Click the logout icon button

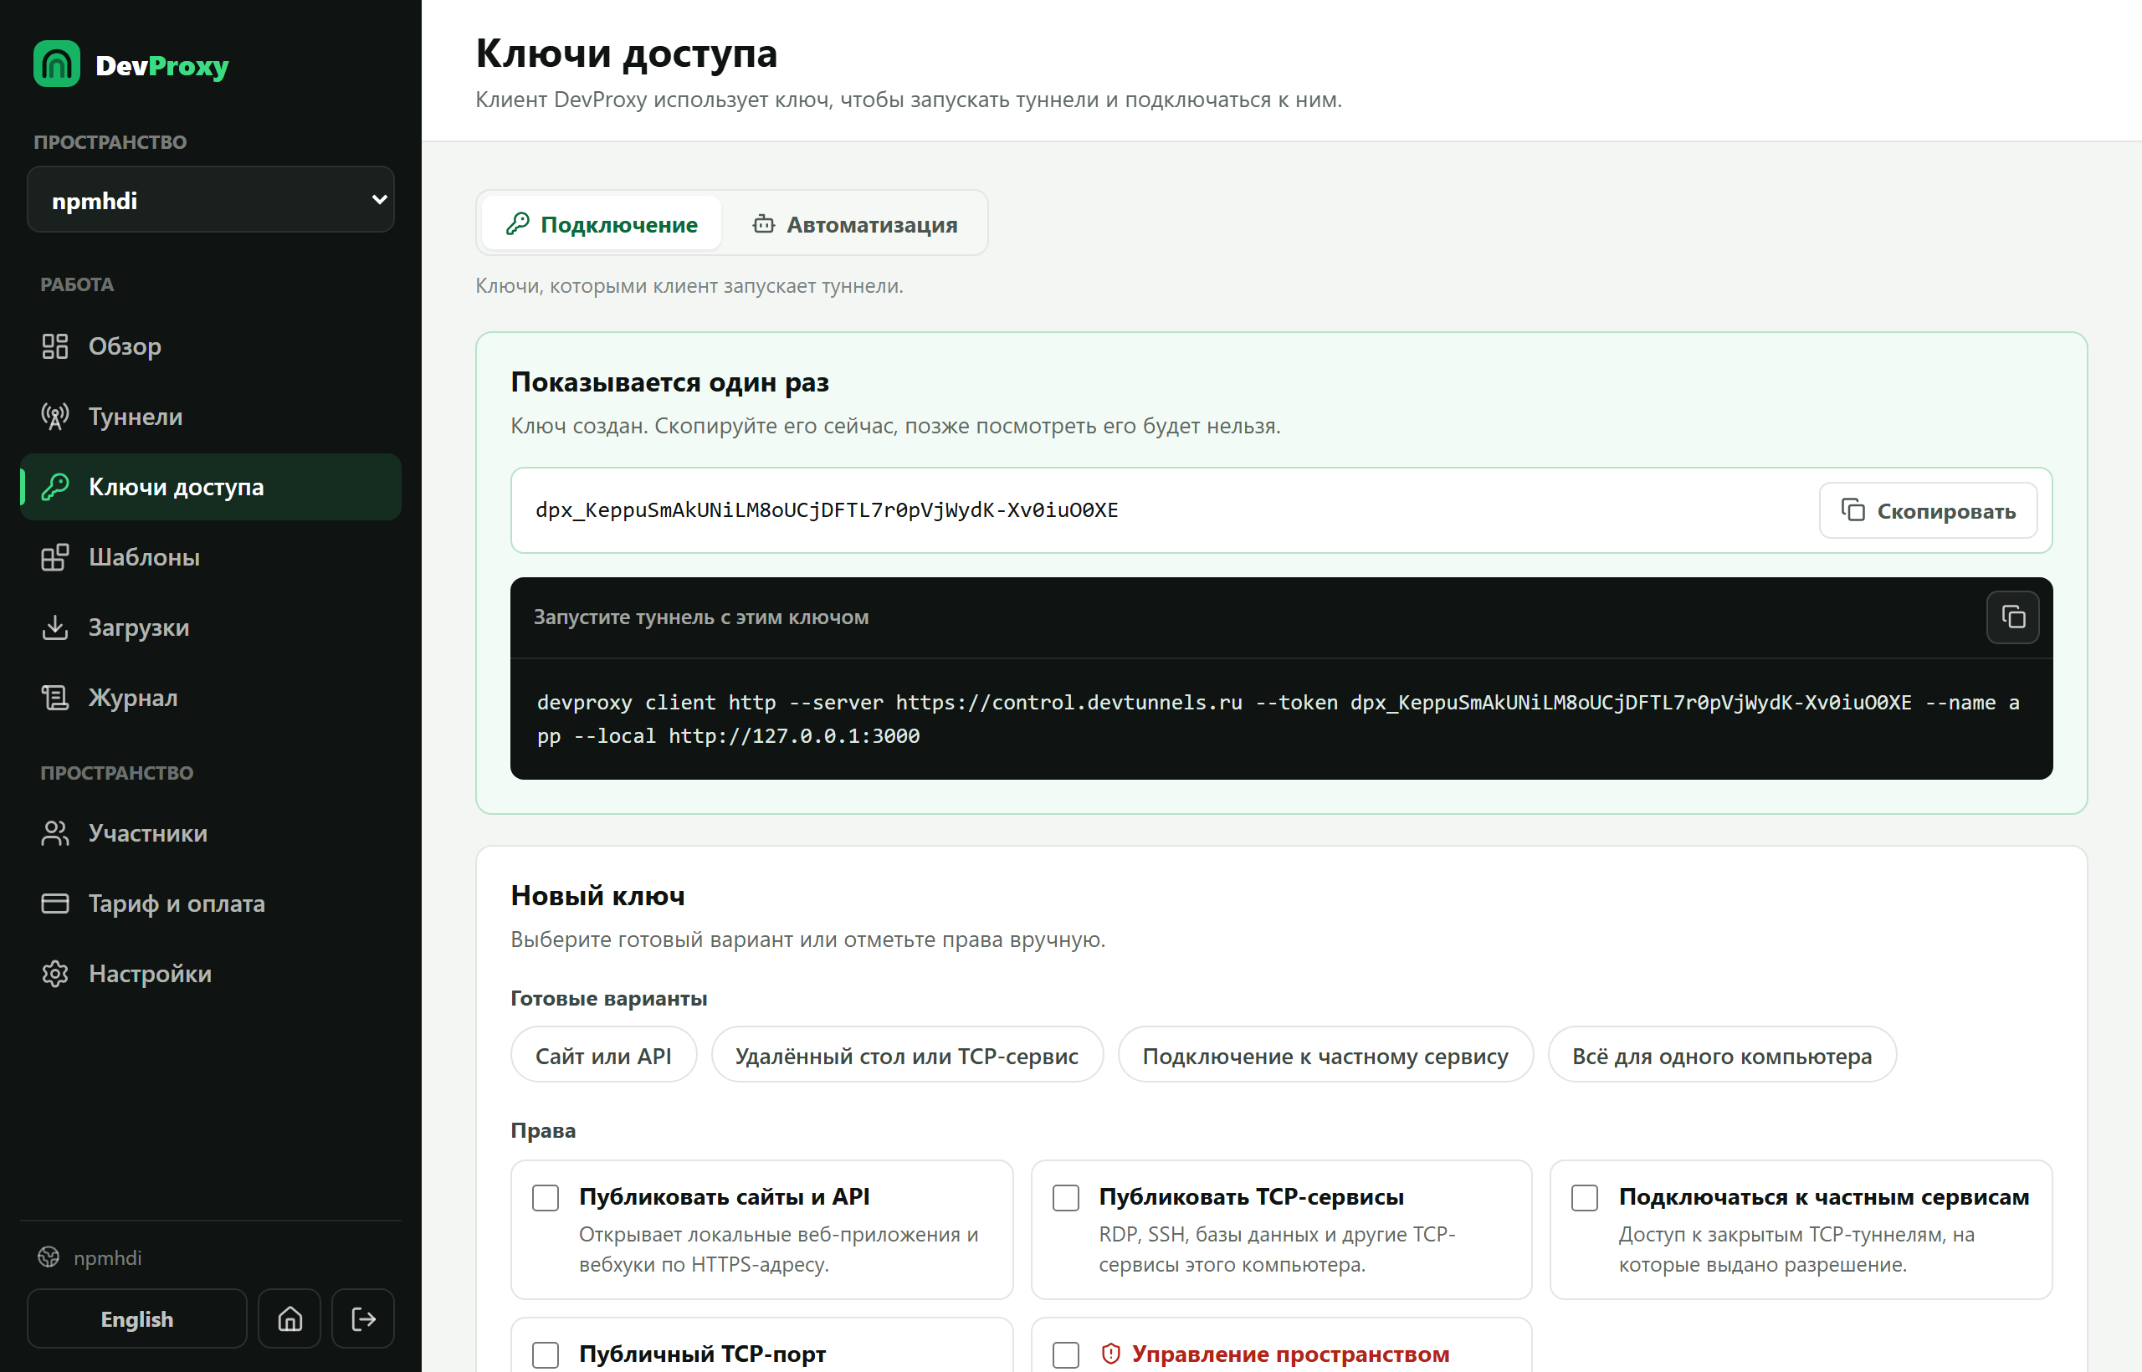(x=363, y=1319)
